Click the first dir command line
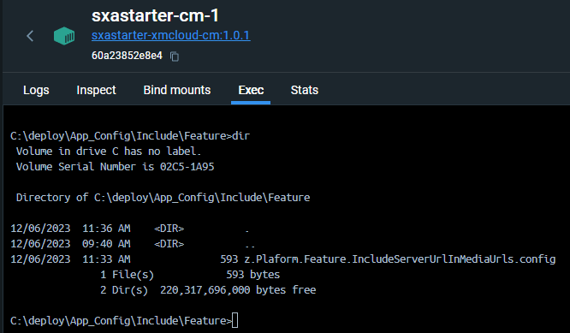 [x=130, y=136]
